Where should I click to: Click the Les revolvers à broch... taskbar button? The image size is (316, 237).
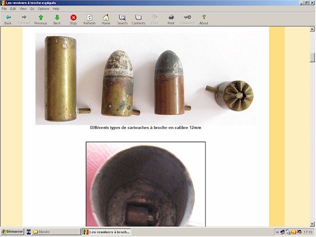106,232
